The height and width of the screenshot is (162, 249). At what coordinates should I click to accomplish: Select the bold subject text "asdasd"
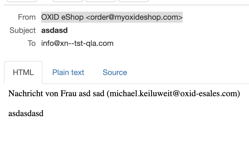pos(54,30)
